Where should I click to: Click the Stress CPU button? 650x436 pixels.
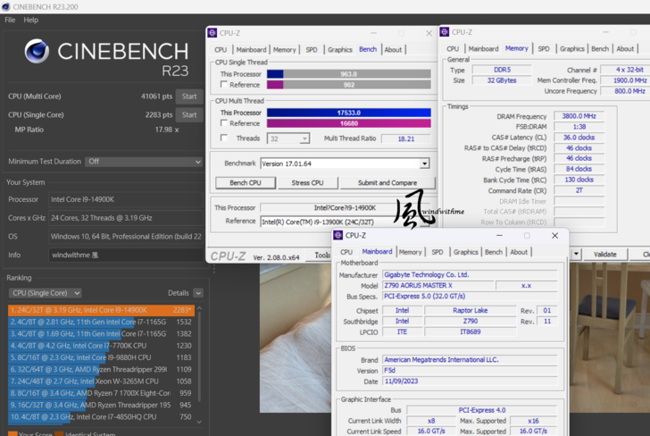coord(306,183)
